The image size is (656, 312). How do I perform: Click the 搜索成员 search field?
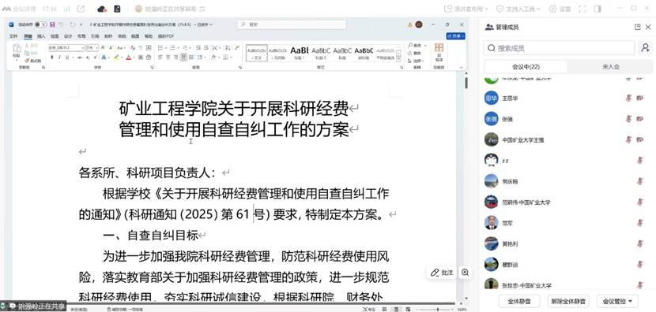[x=559, y=48]
